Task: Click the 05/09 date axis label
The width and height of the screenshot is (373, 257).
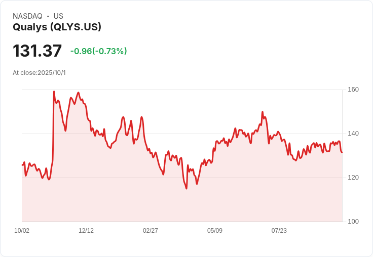Action: pos(215,231)
